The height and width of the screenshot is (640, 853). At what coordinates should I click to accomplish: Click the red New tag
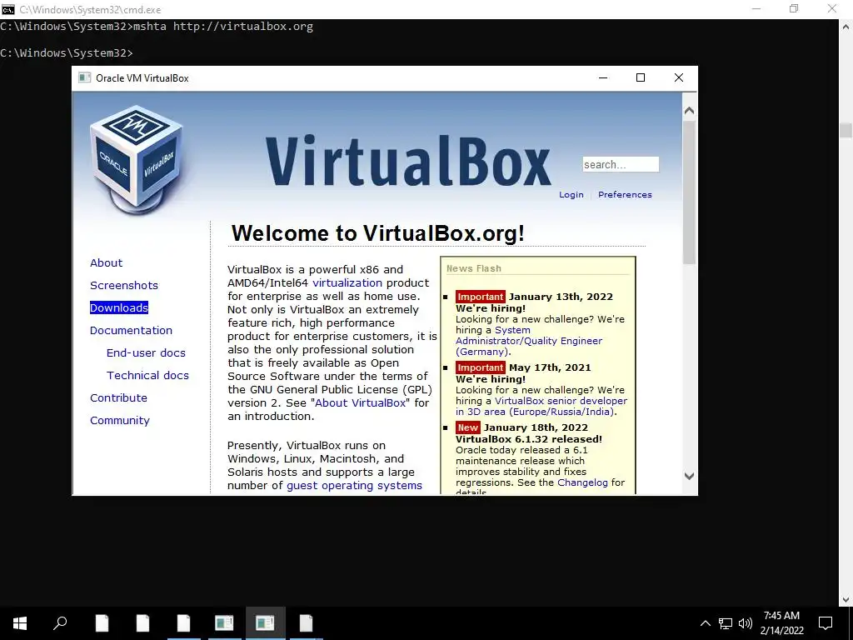click(x=468, y=427)
